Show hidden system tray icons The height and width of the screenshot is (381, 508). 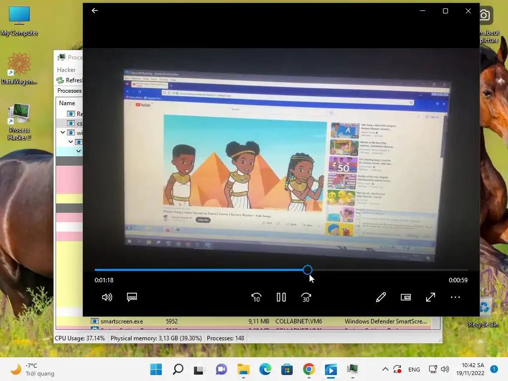pyautogui.click(x=385, y=369)
